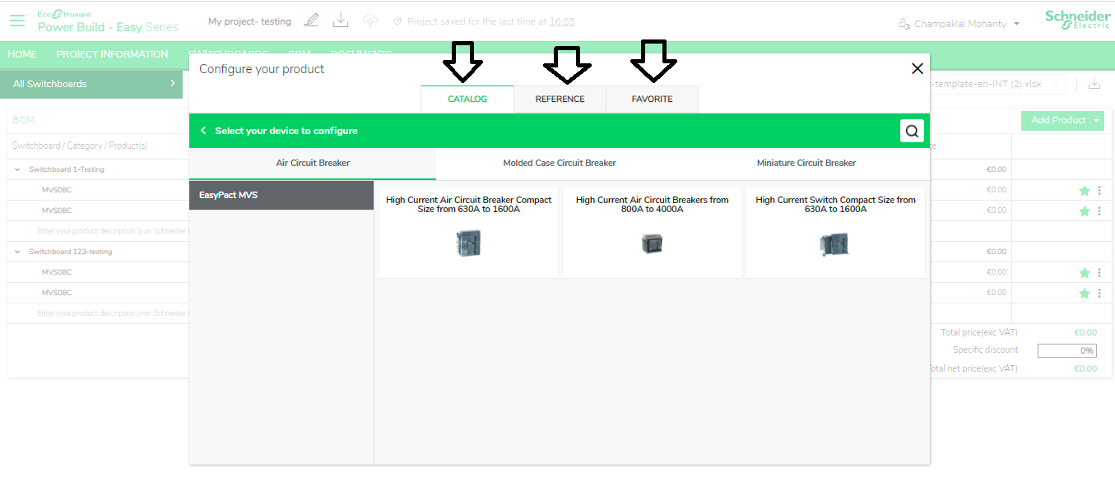Select the Air Circuit Breaker tab
This screenshot has width=1115, height=481.
point(313,163)
